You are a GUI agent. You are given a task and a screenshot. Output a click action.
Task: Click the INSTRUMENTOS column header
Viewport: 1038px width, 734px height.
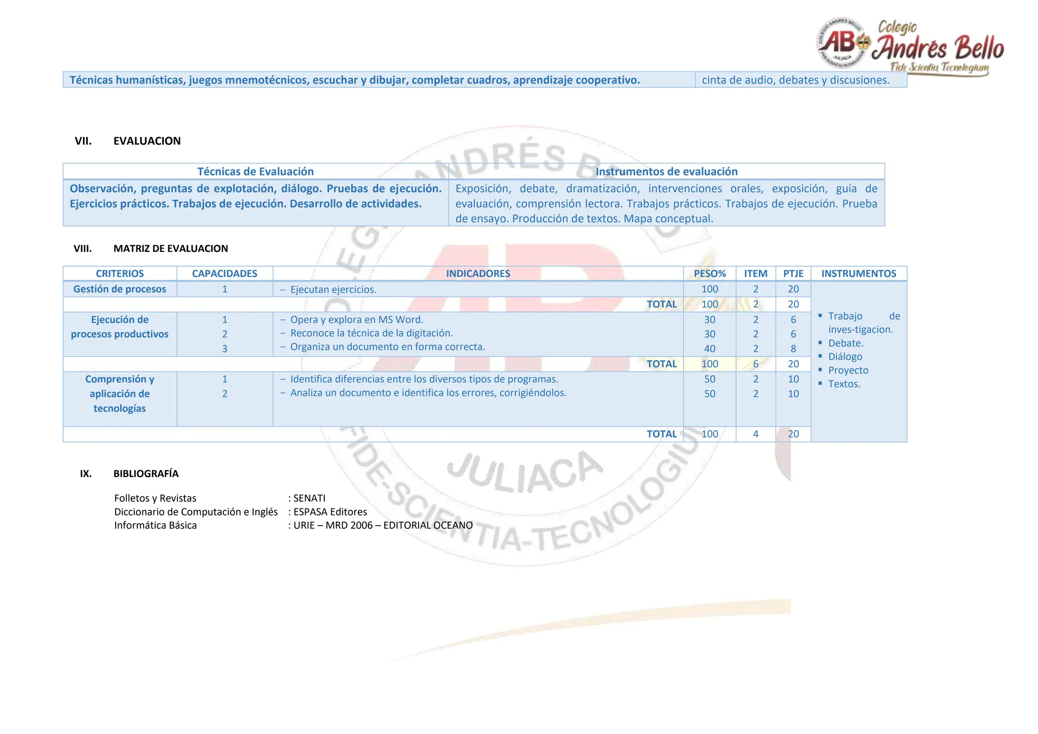(x=859, y=273)
